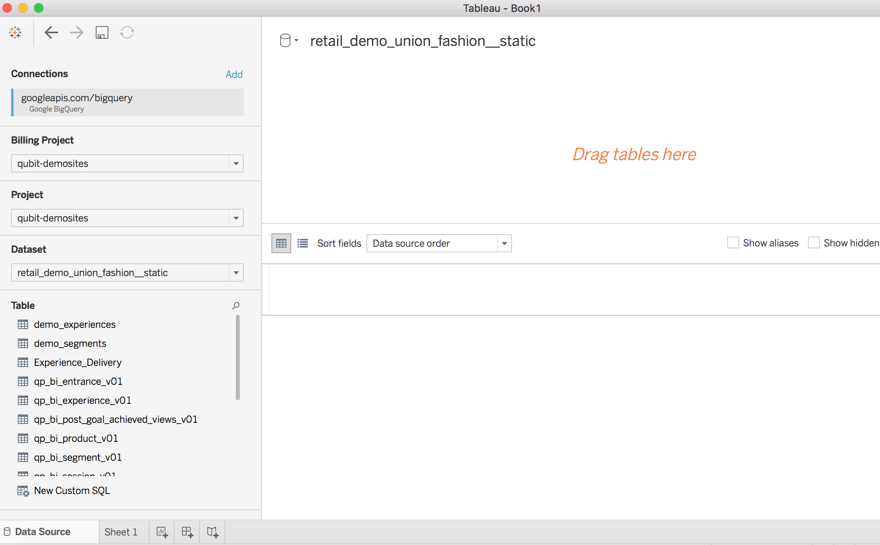Click the data source title retail_demo_union_fashion__static
880x545 pixels.
coord(423,41)
